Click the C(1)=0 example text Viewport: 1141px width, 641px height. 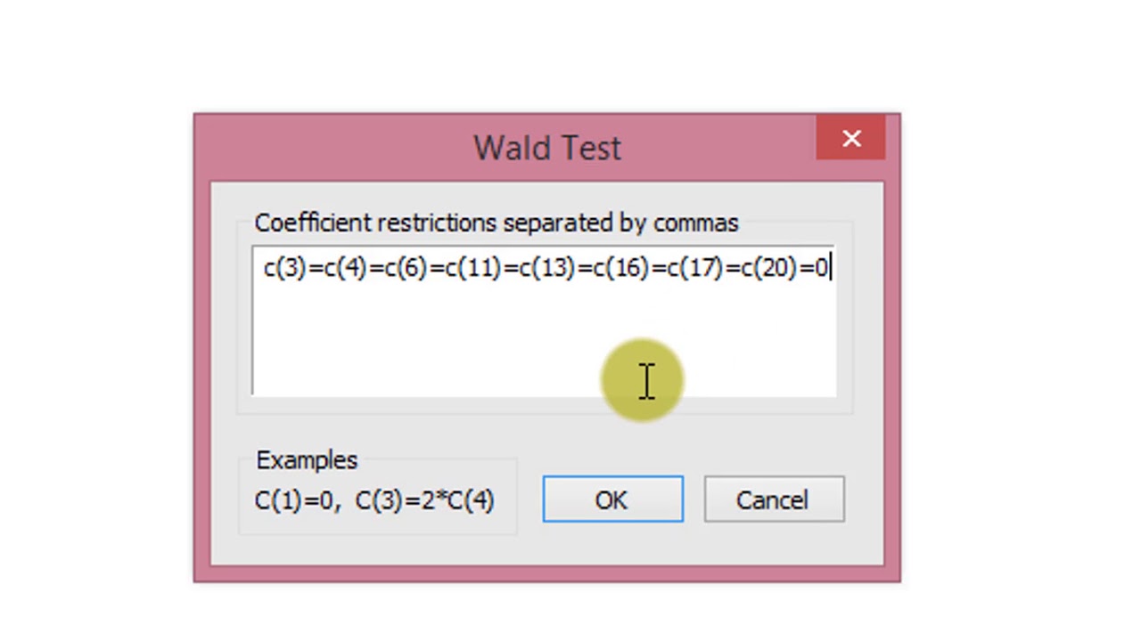[x=291, y=500]
